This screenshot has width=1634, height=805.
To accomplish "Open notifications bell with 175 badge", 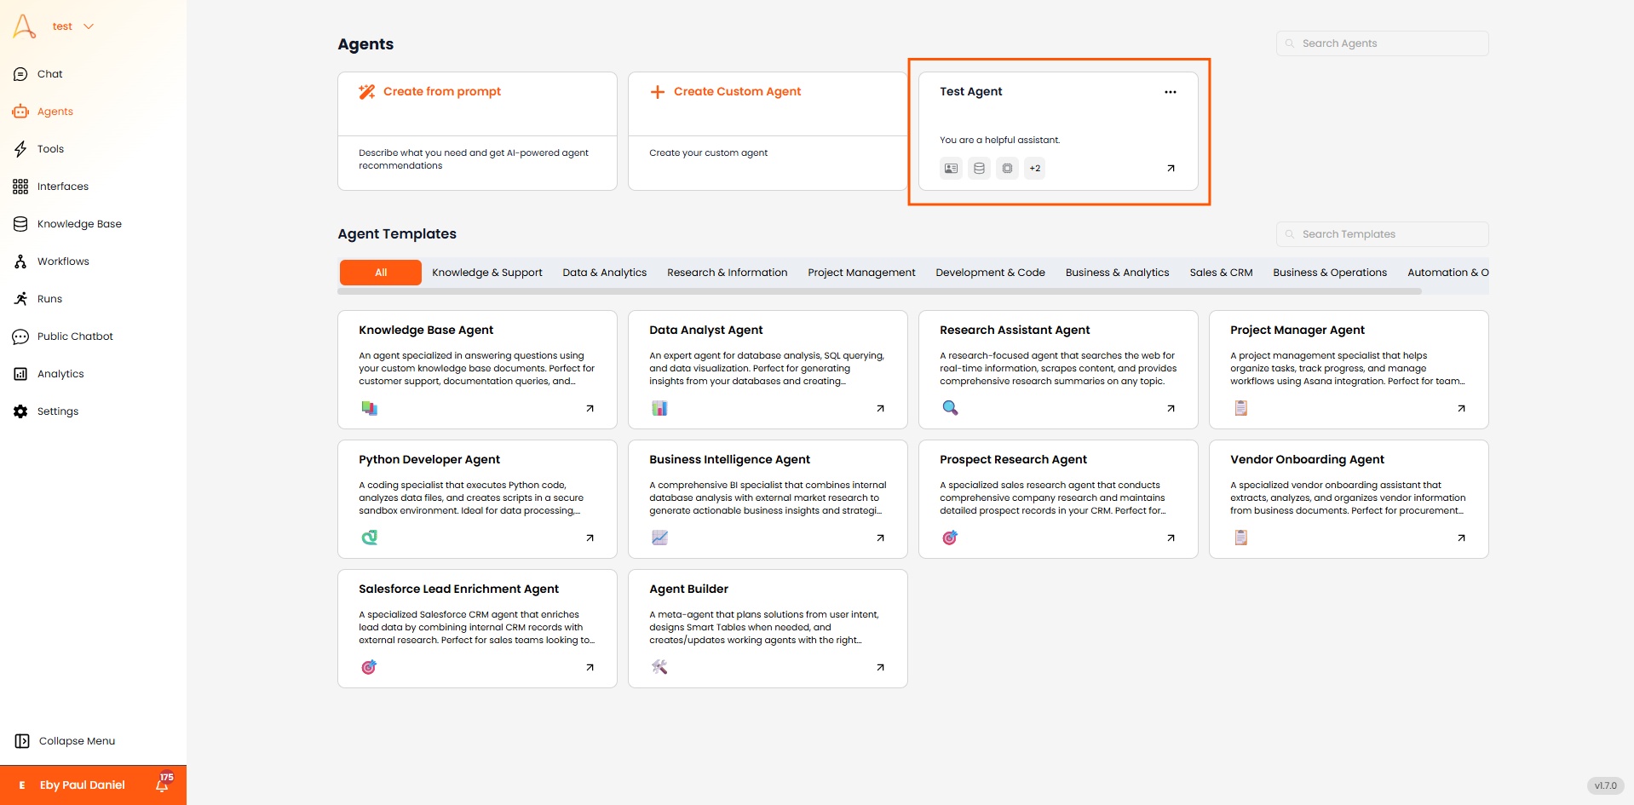I will pos(164,783).
